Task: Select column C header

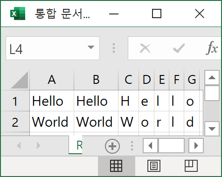Action: point(128,80)
